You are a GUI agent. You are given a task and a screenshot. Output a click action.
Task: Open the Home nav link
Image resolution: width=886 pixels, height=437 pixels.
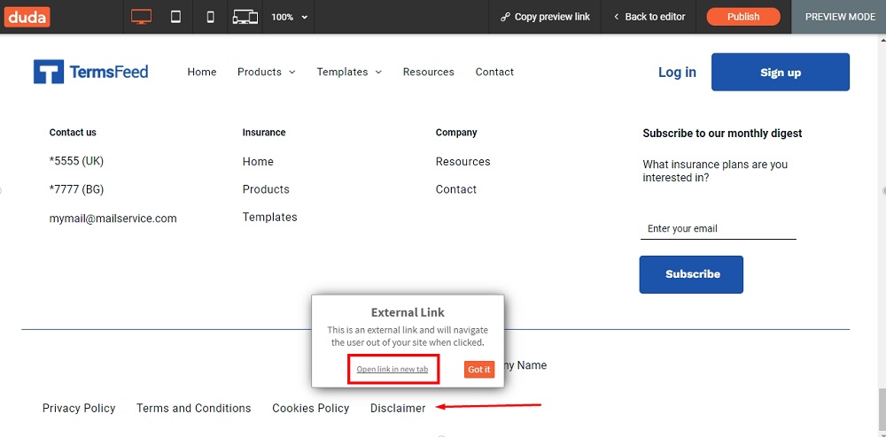202,72
